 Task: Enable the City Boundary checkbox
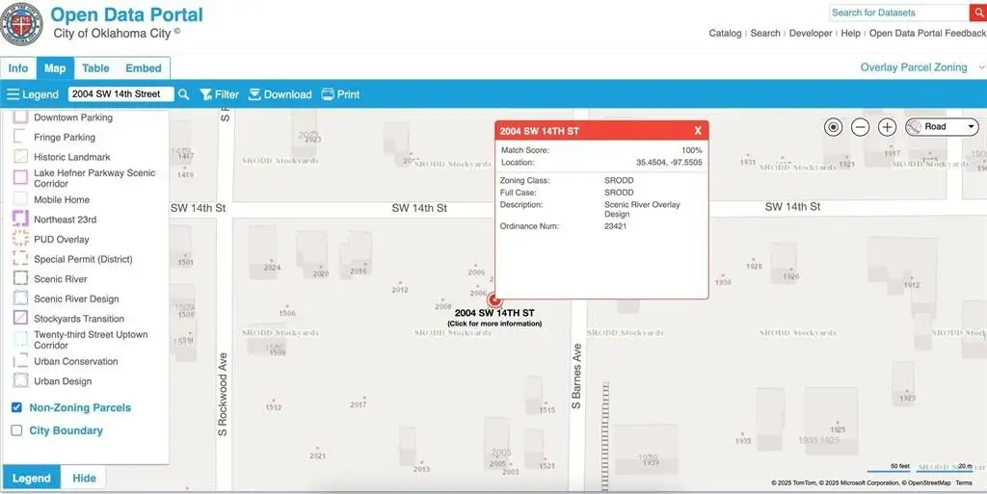[16, 430]
